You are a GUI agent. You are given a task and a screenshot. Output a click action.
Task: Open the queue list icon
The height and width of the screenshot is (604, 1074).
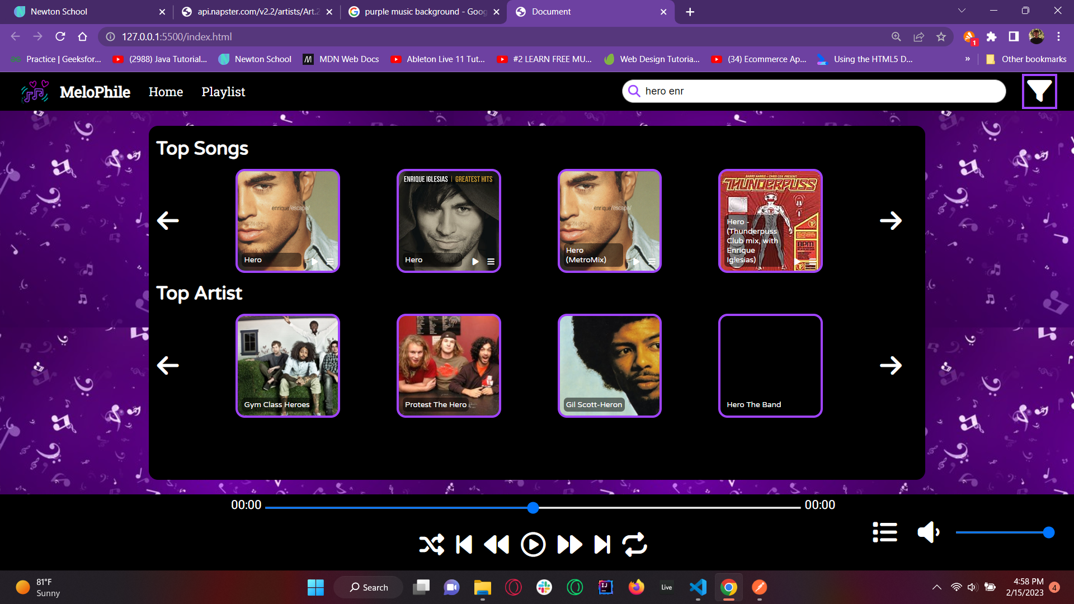[x=885, y=532]
